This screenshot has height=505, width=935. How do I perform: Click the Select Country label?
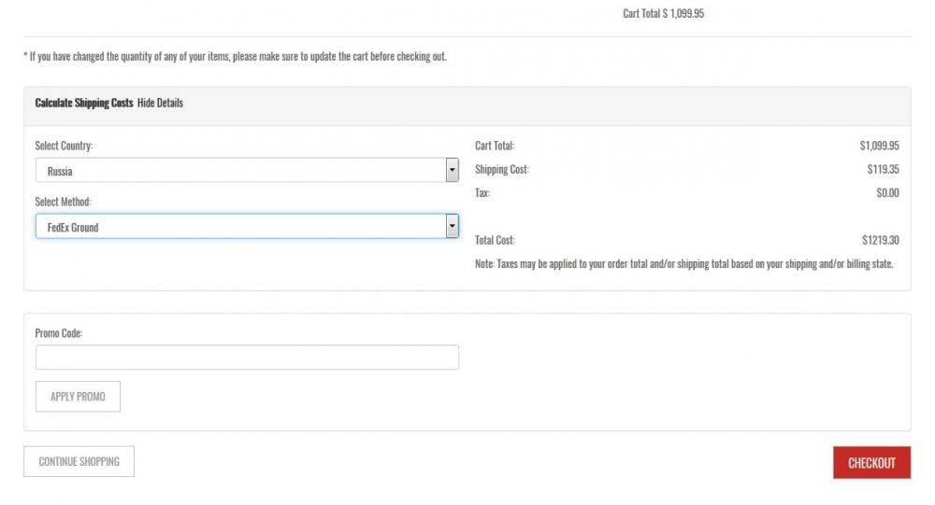click(x=64, y=146)
